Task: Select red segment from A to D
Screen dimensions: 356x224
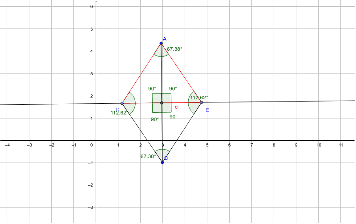Action: coord(142,73)
